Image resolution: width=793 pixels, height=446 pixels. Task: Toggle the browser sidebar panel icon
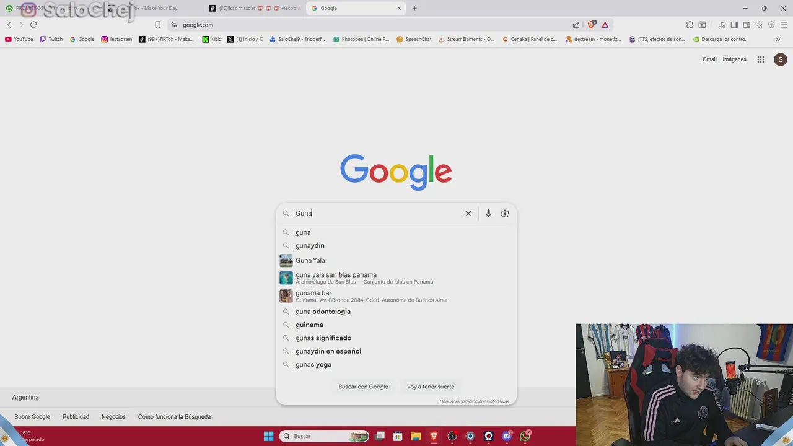coord(734,25)
